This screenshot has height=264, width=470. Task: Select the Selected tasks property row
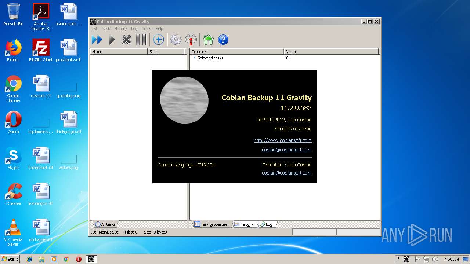tap(285, 58)
